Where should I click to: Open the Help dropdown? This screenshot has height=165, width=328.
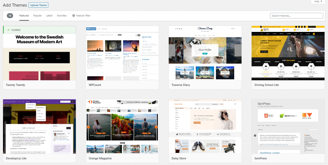point(318,2)
